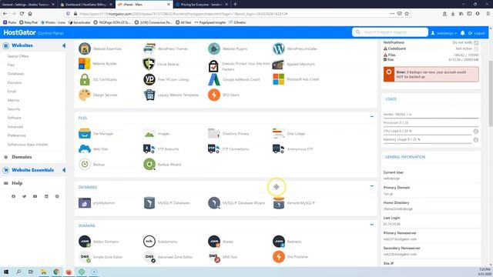Launch the MySQL Database Wizard
The height and width of the screenshot is (277, 493).
pos(214,203)
